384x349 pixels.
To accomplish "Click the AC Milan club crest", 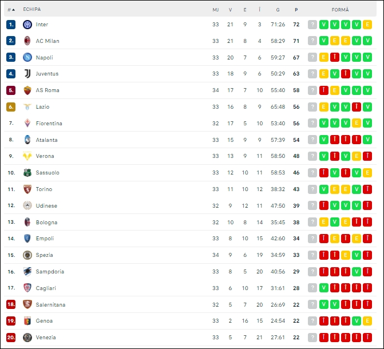I will [x=27, y=41].
